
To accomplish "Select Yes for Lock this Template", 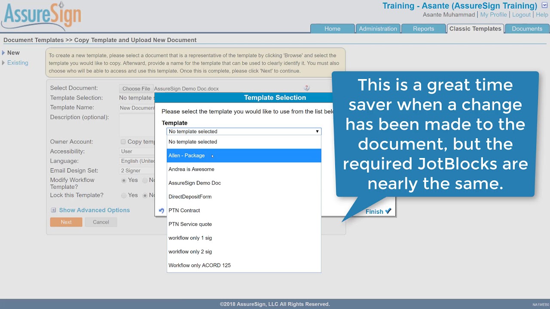I will tap(124, 195).
